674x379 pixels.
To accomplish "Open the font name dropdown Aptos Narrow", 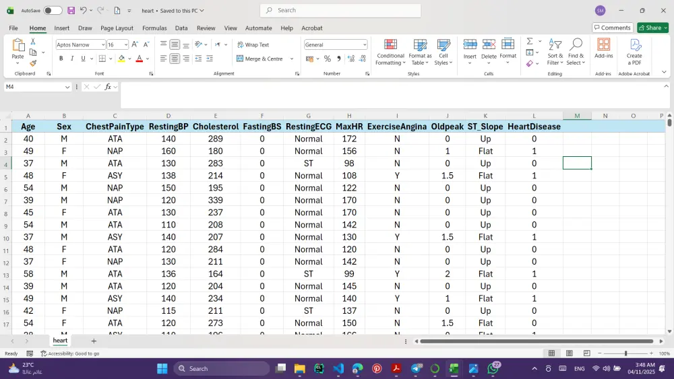I will [102, 44].
